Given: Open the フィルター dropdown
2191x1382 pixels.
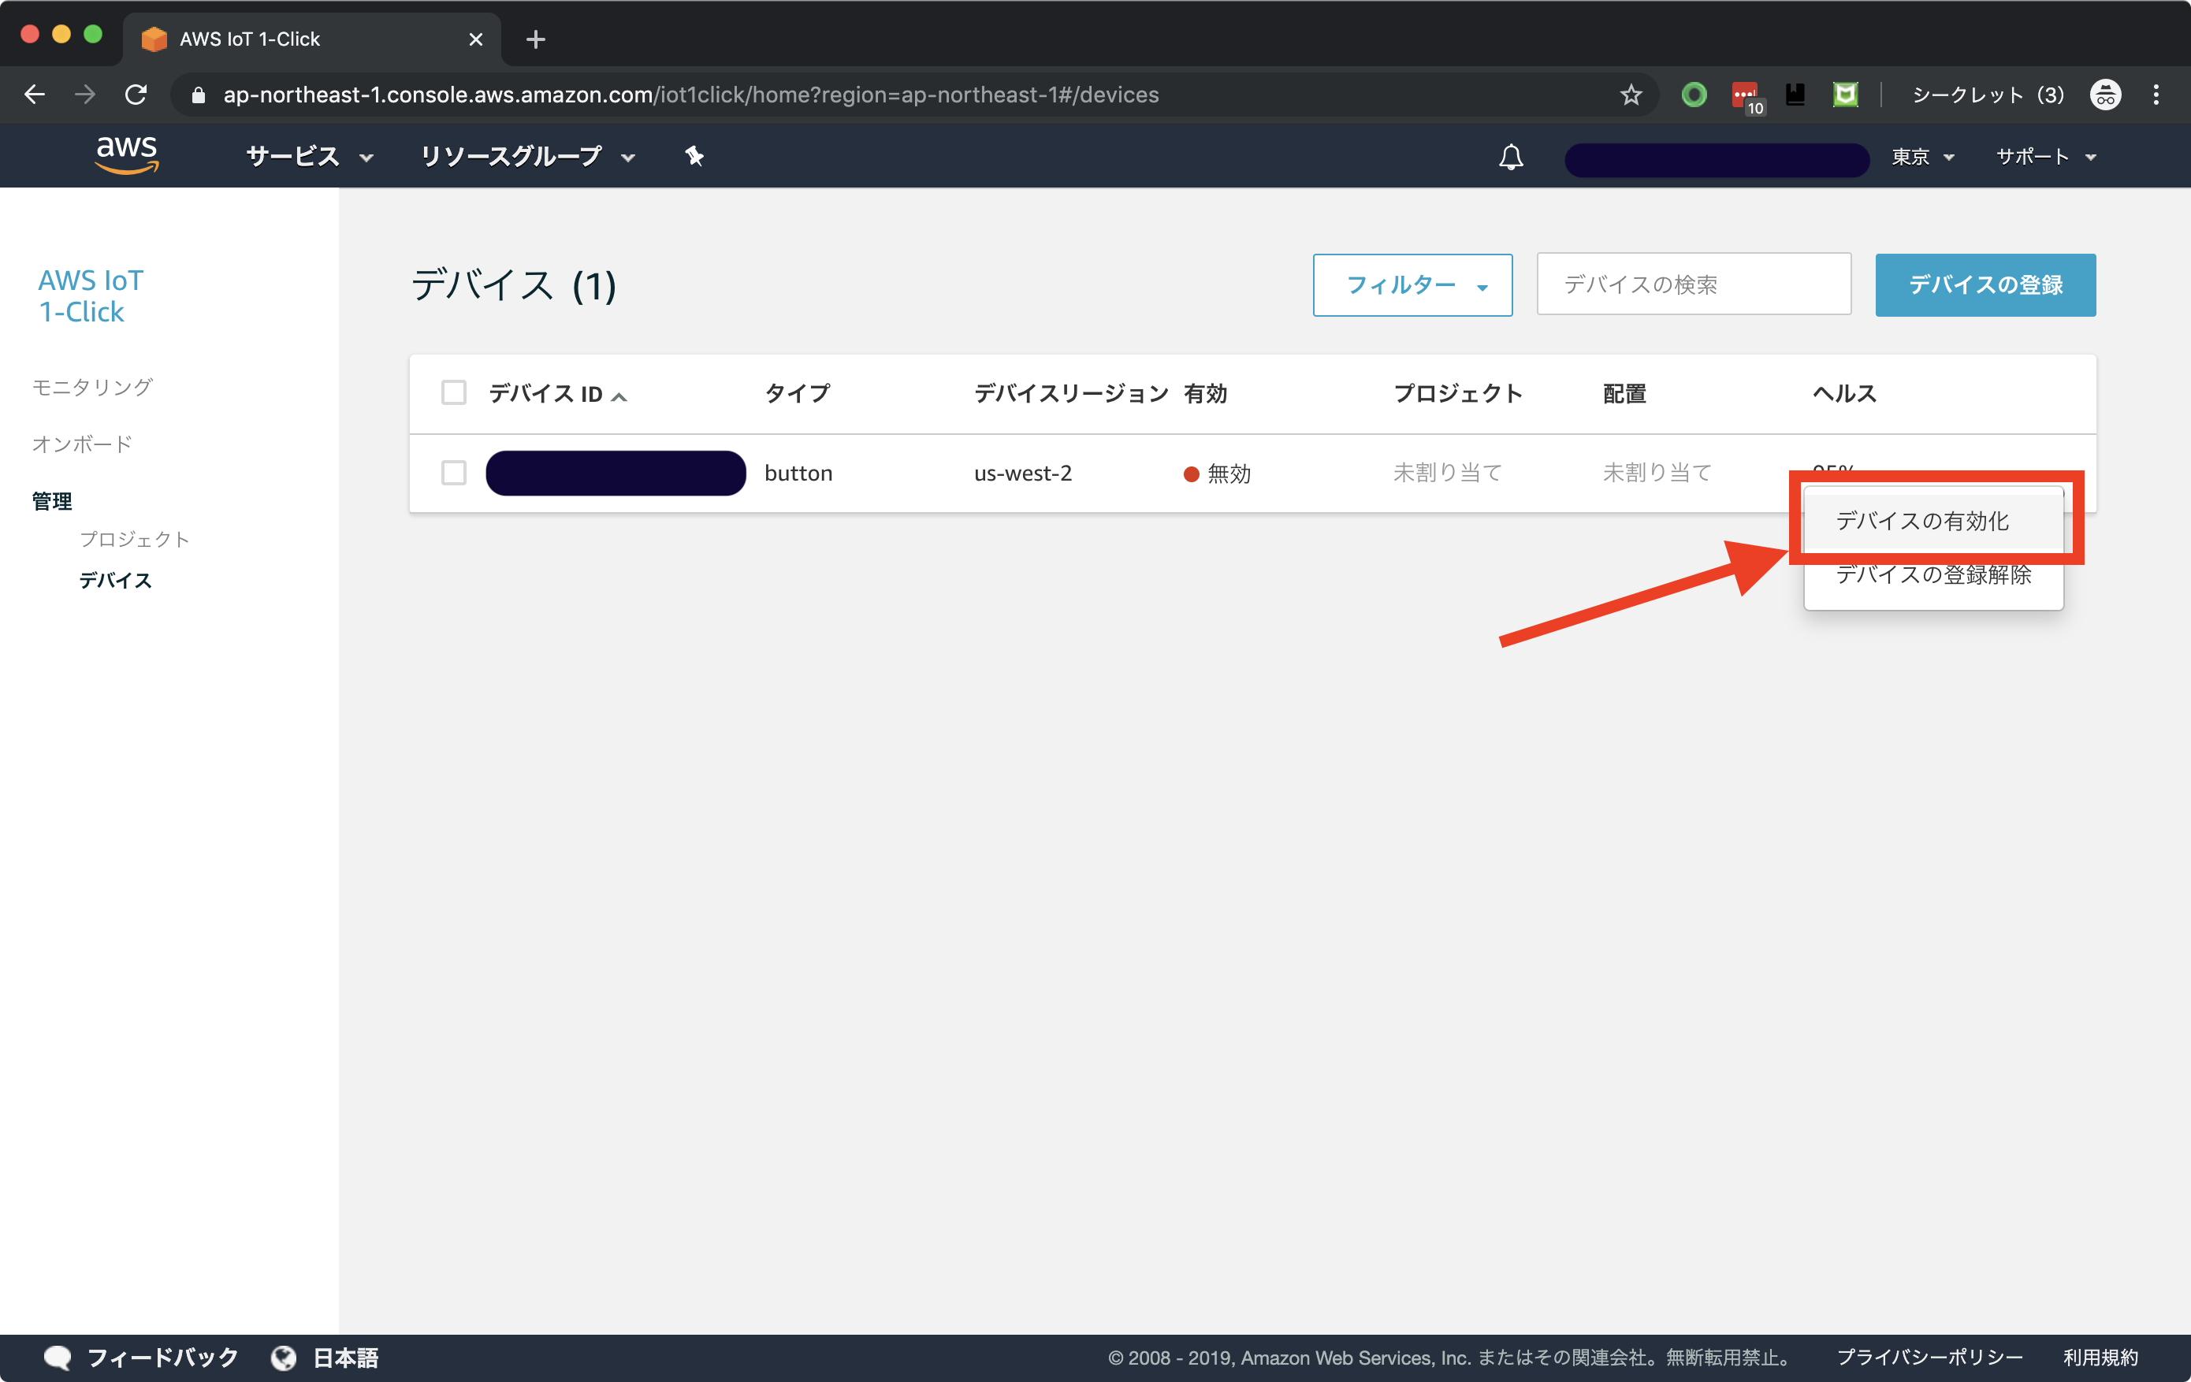Looking at the screenshot, I should (x=1412, y=284).
